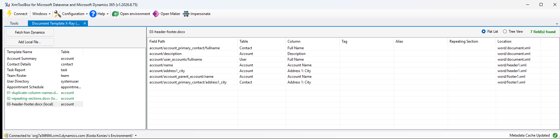The image size is (560, 139).
Task: Click field path account/account_primary_contact/address1_city
Action: (188, 82)
